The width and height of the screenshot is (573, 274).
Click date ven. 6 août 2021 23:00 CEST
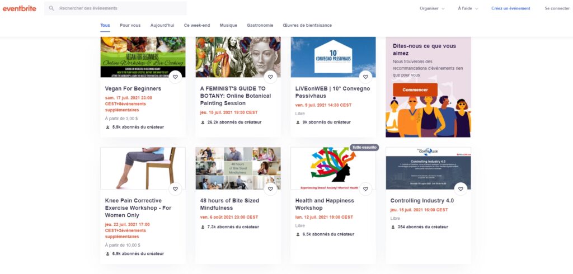229,217
